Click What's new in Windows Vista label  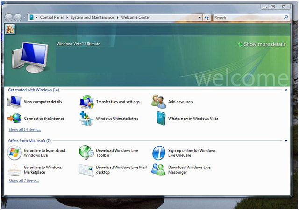[193, 119]
